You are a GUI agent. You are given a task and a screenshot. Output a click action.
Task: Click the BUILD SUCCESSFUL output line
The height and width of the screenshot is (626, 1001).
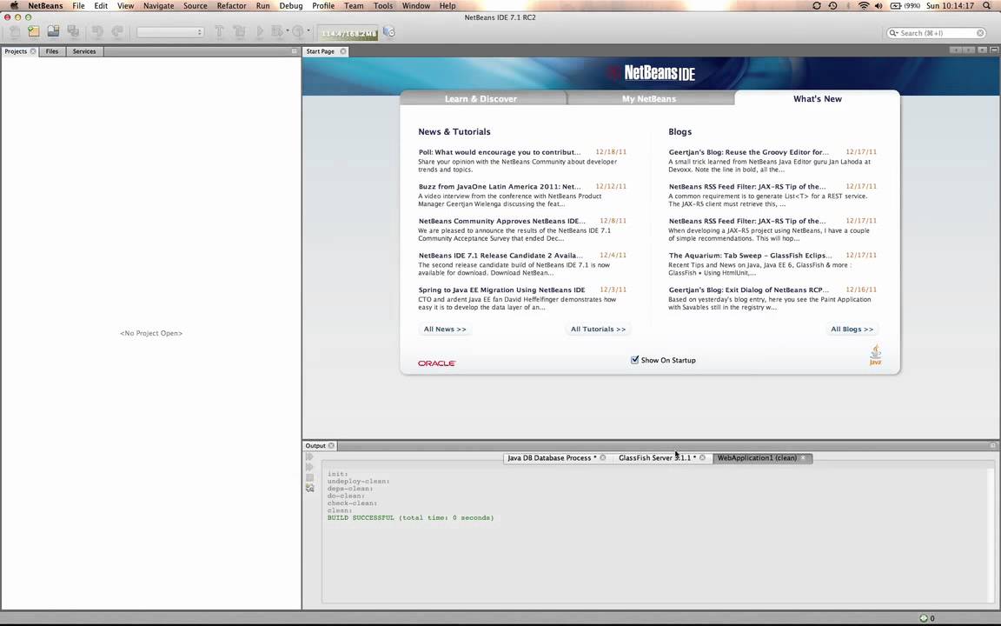tap(410, 517)
